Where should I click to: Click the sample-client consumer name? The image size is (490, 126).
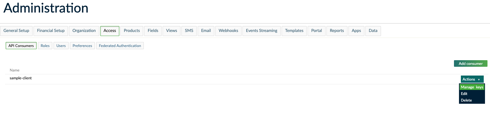21,78
